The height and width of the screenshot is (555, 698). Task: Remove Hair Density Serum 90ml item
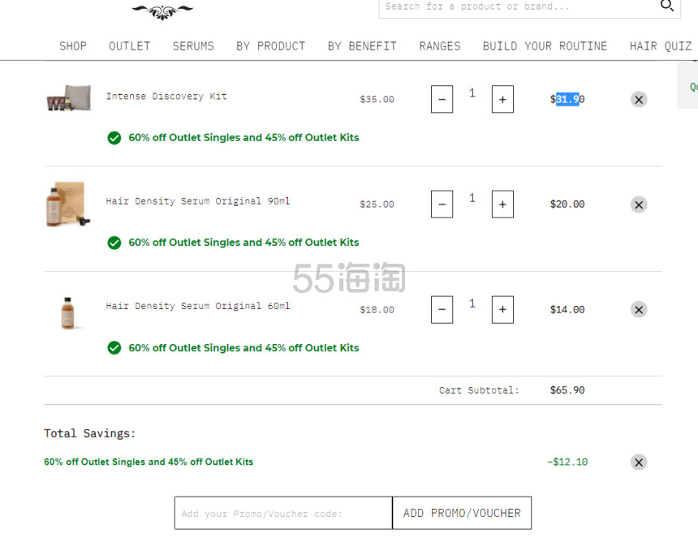639,204
